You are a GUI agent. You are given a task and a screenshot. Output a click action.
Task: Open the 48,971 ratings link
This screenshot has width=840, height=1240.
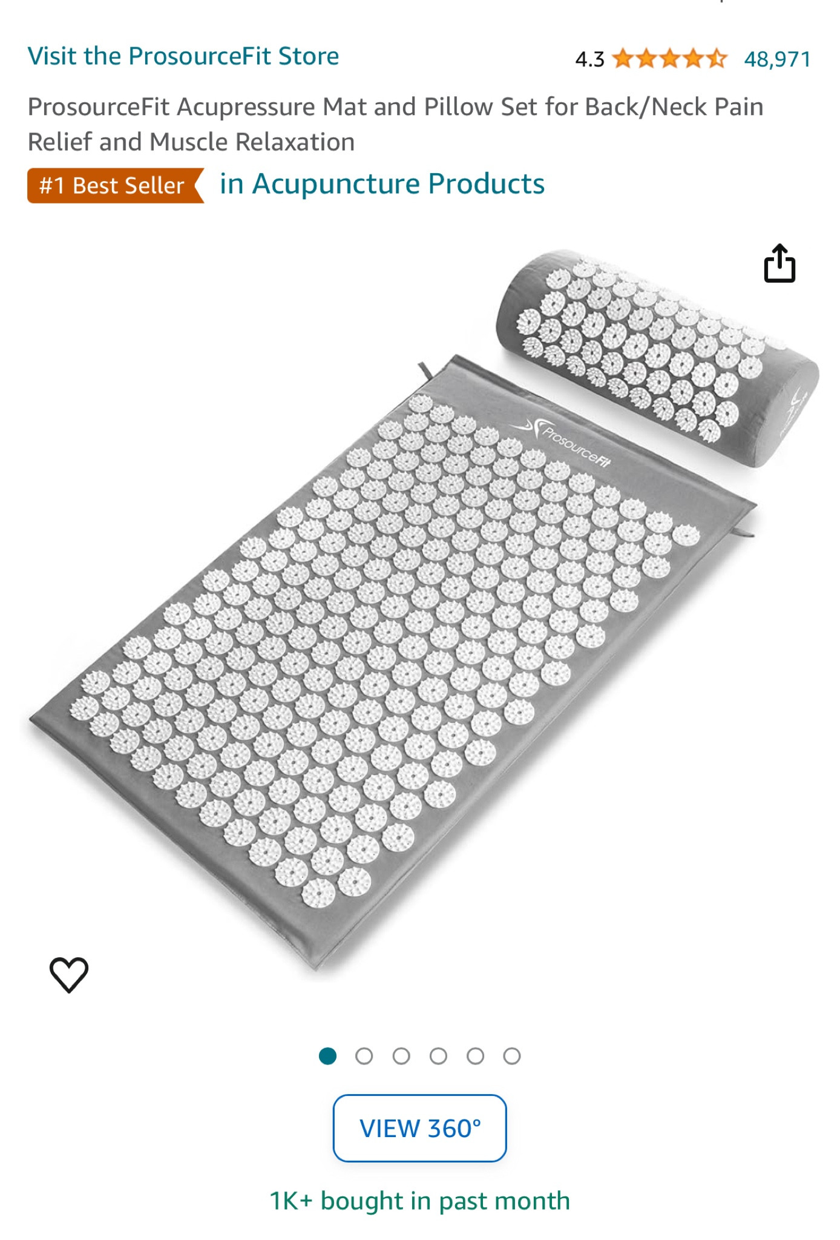click(x=777, y=59)
